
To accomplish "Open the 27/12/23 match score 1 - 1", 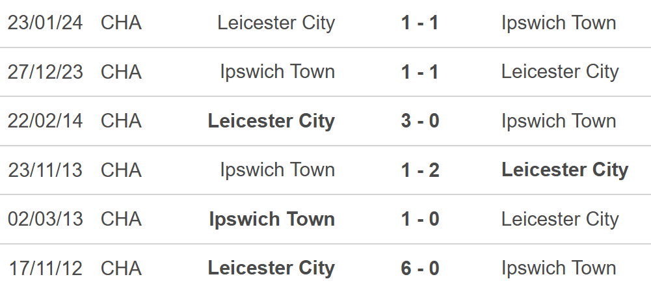I will click(x=419, y=72).
